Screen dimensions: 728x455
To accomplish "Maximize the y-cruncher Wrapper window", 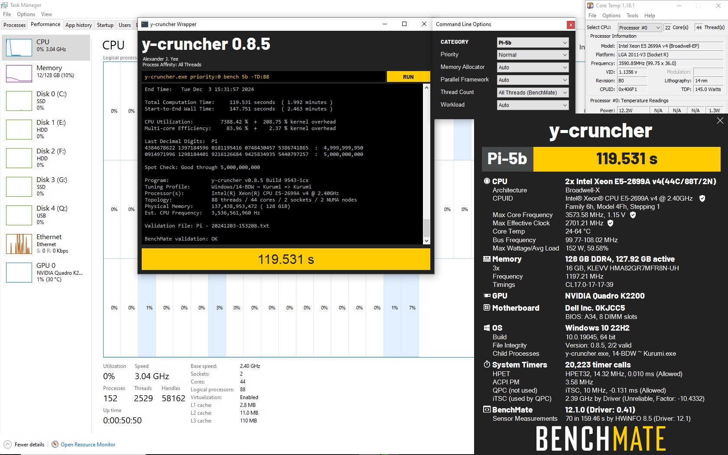I will [x=404, y=24].
